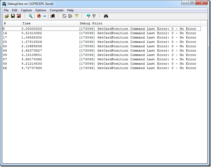Screen dimensions: 211x167
Task: Click time value 1.04585302
Action: click(32, 37)
